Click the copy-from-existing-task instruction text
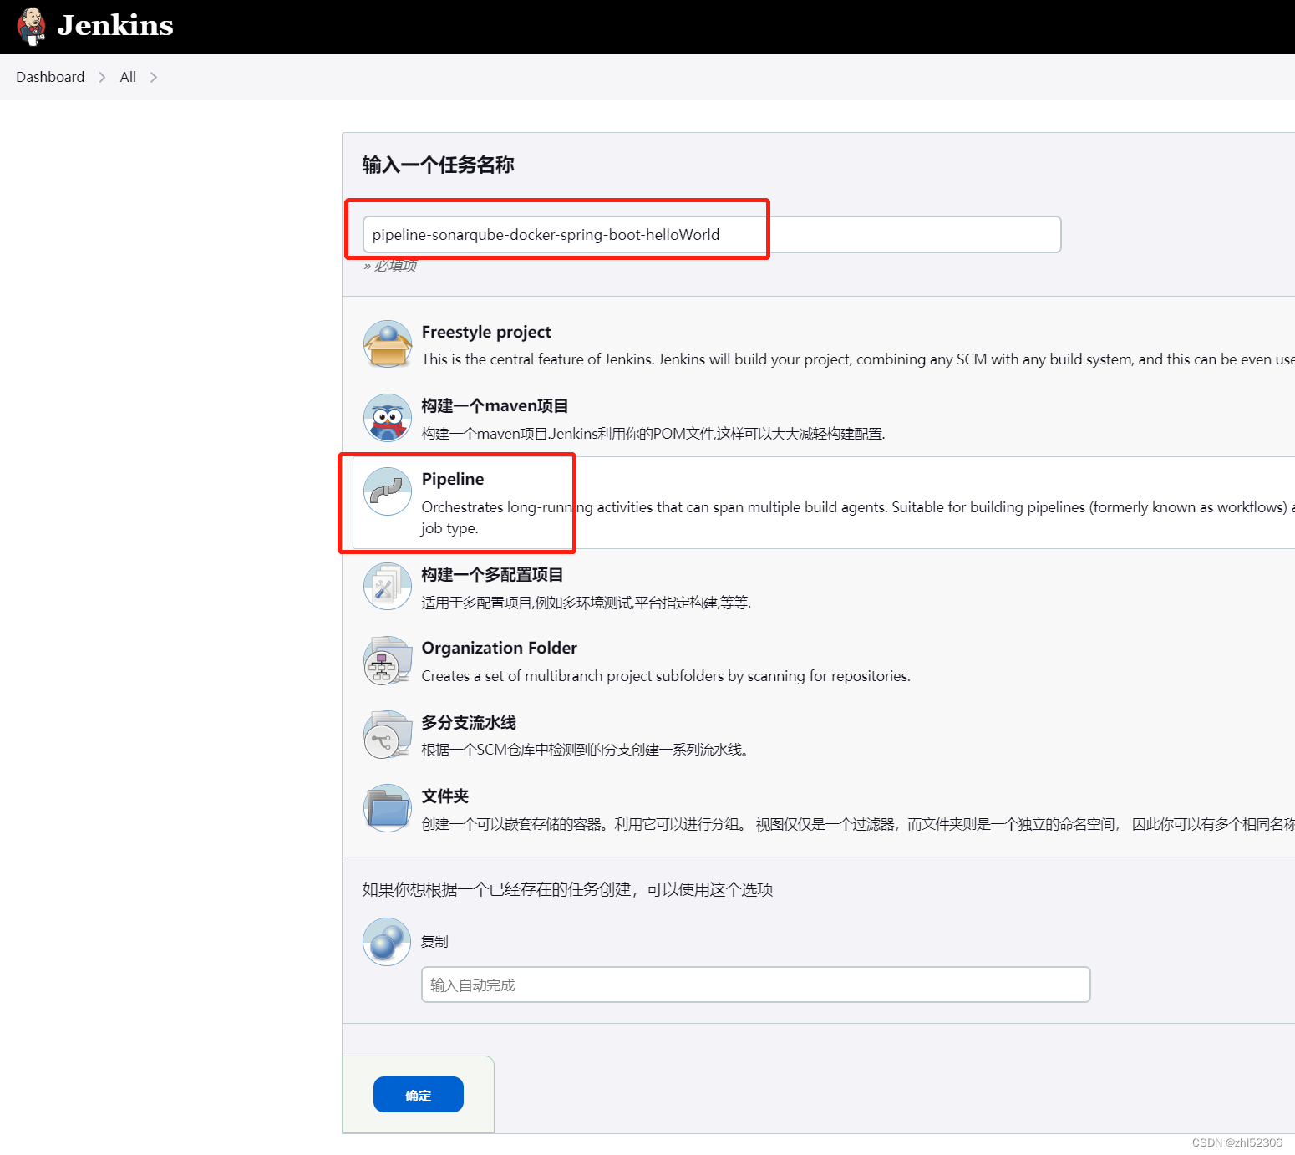This screenshot has height=1155, width=1295. [x=568, y=889]
